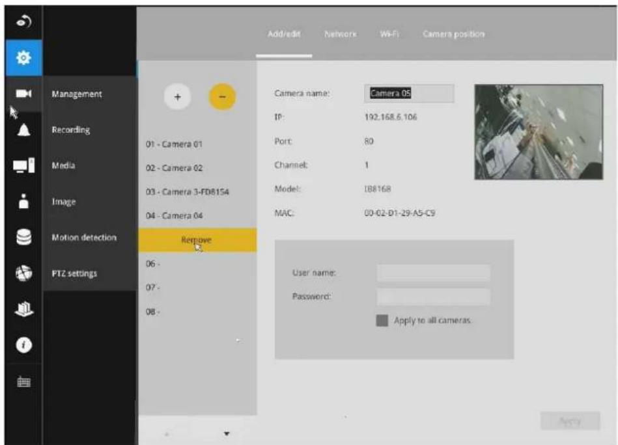The image size is (618, 445).
Task: Open the settings gear icon
Action: pyautogui.click(x=23, y=57)
